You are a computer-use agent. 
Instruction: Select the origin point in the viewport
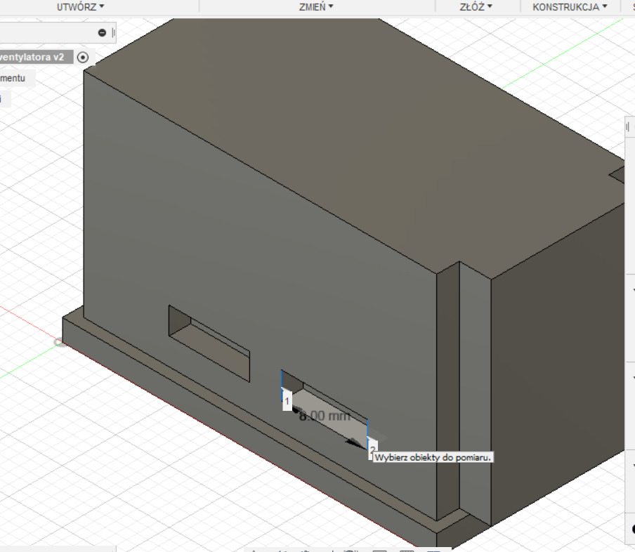(x=60, y=342)
